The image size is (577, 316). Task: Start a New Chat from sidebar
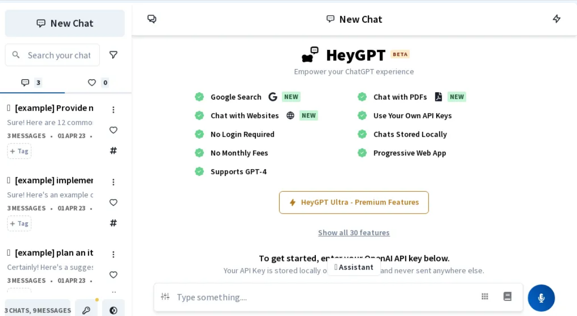tap(65, 23)
